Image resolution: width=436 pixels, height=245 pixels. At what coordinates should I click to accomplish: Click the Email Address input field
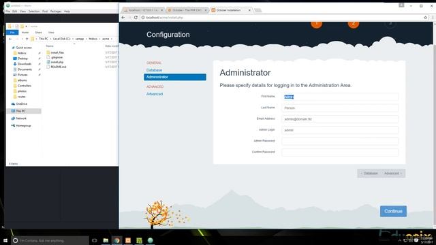click(340, 119)
